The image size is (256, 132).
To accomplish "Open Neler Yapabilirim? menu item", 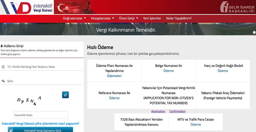I will click(x=179, y=18).
